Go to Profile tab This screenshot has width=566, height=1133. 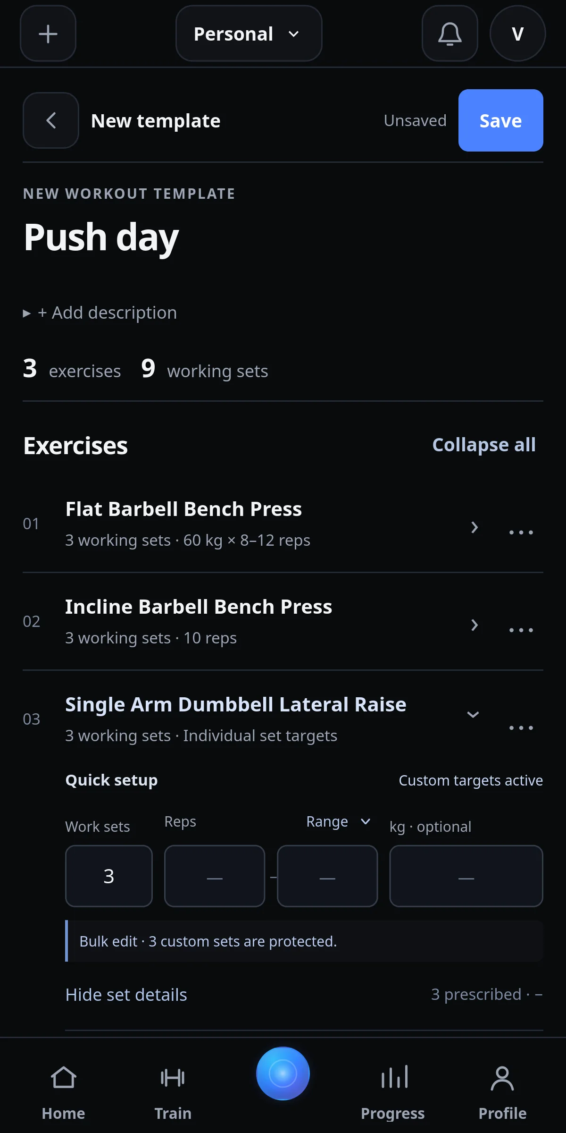[x=502, y=1092]
